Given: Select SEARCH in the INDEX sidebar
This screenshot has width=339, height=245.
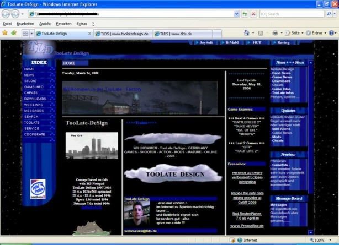Looking at the screenshot, I should [31, 117].
